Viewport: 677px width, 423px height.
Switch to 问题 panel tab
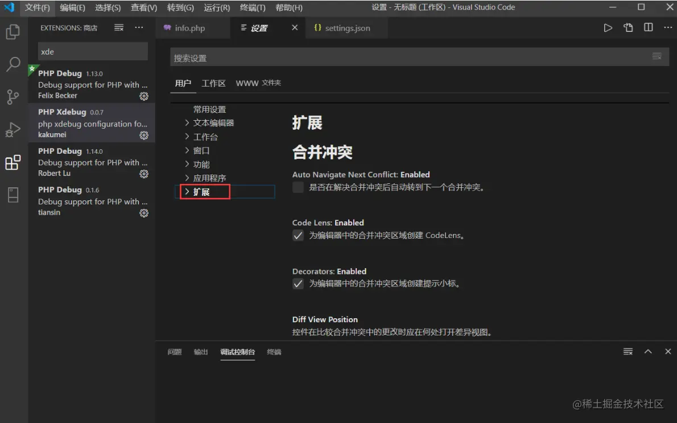coord(175,352)
